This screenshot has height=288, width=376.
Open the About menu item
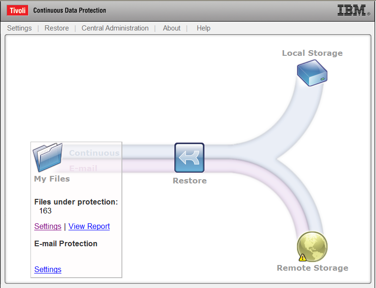[172, 28]
